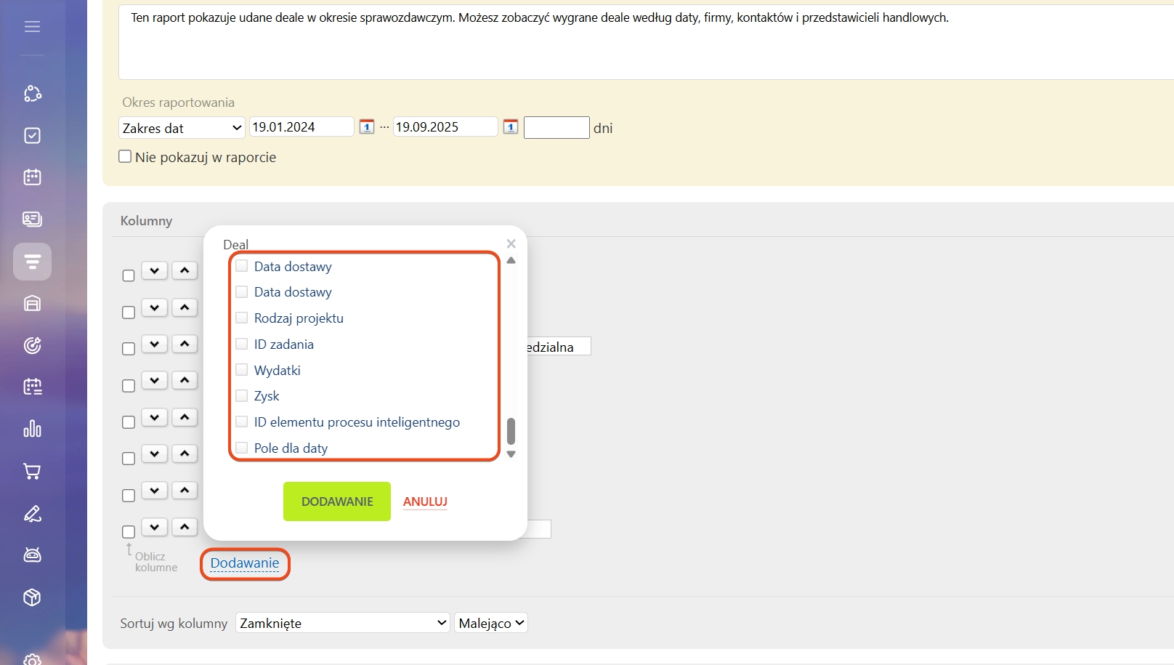
Task: Open the CRM funnel icon in sidebar
Action: pos(32,262)
